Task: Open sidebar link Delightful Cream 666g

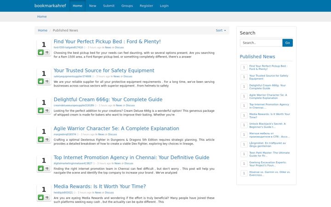Action: pyautogui.click(x=268, y=87)
